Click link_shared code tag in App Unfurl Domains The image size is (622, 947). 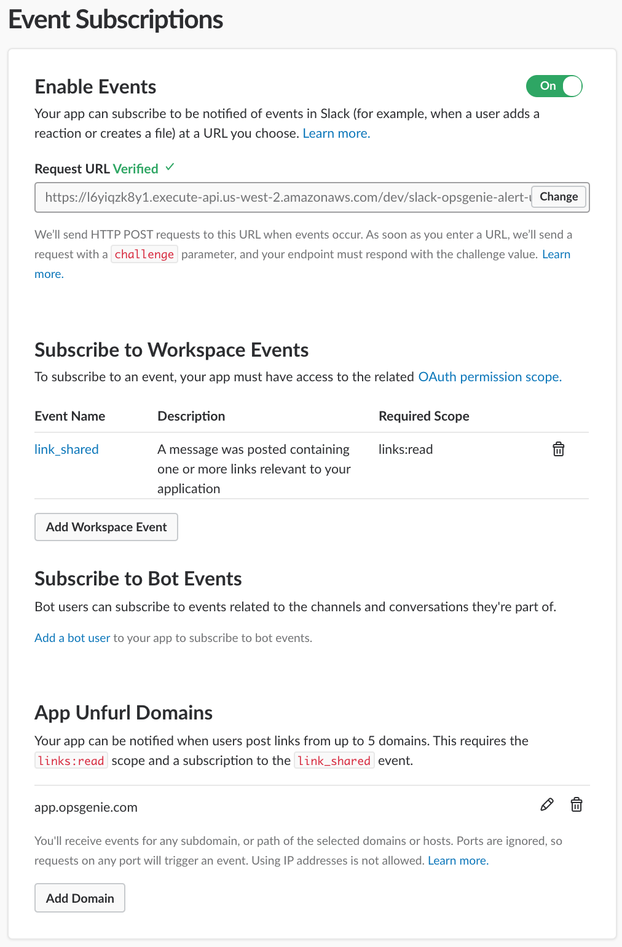click(x=334, y=761)
